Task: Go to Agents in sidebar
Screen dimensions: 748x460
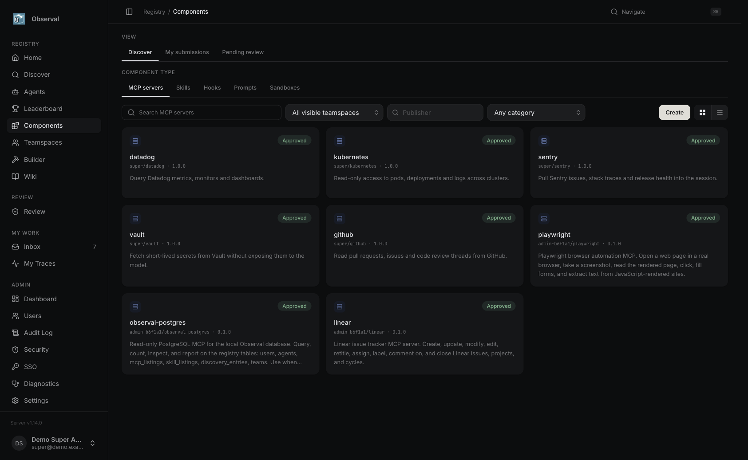Action: pyautogui.click(x=54, y=92)
